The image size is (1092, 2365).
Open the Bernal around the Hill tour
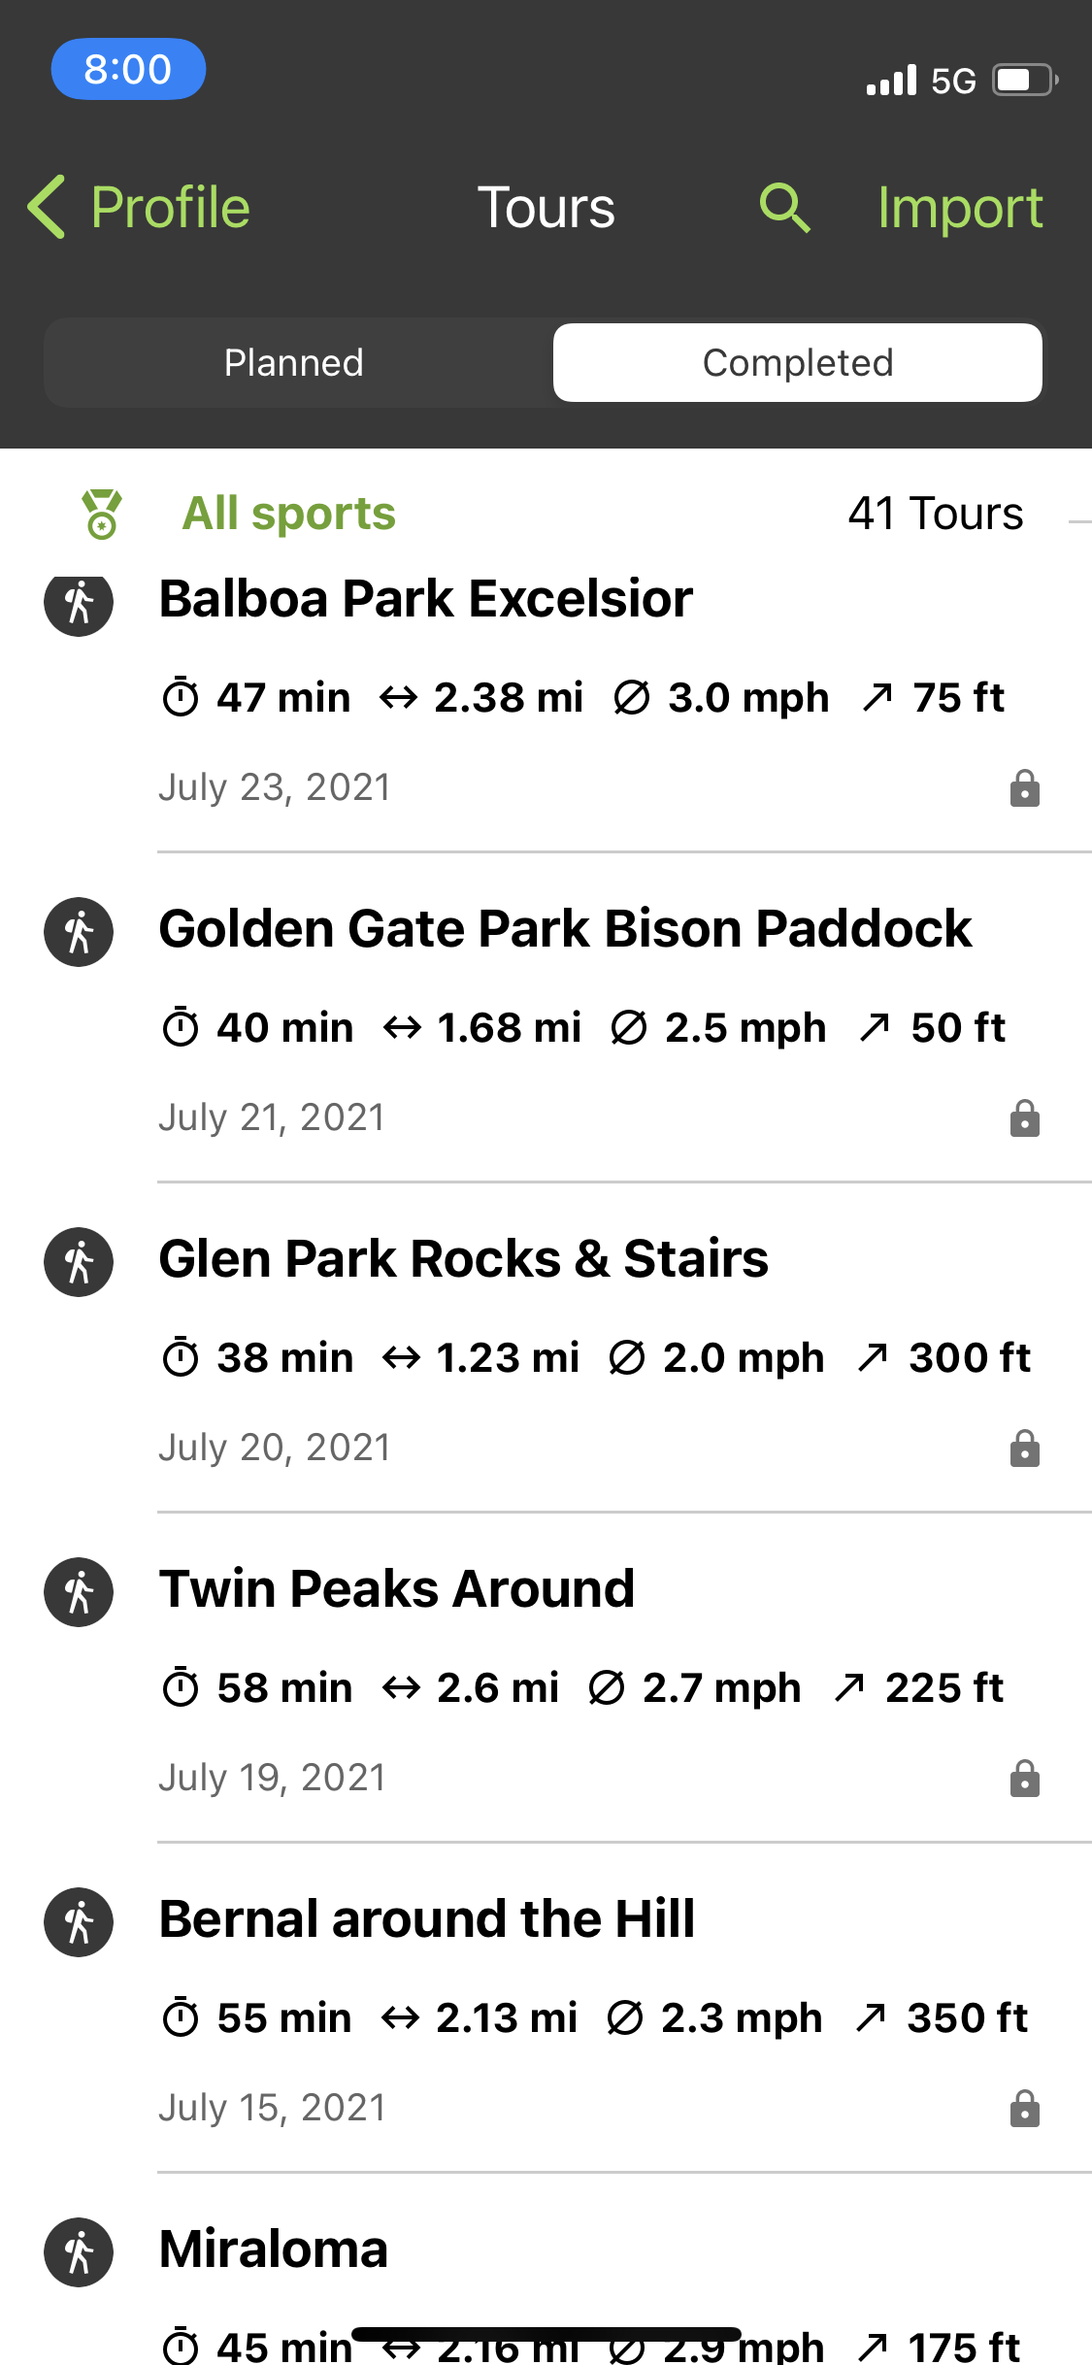[x=427, y=1919]
